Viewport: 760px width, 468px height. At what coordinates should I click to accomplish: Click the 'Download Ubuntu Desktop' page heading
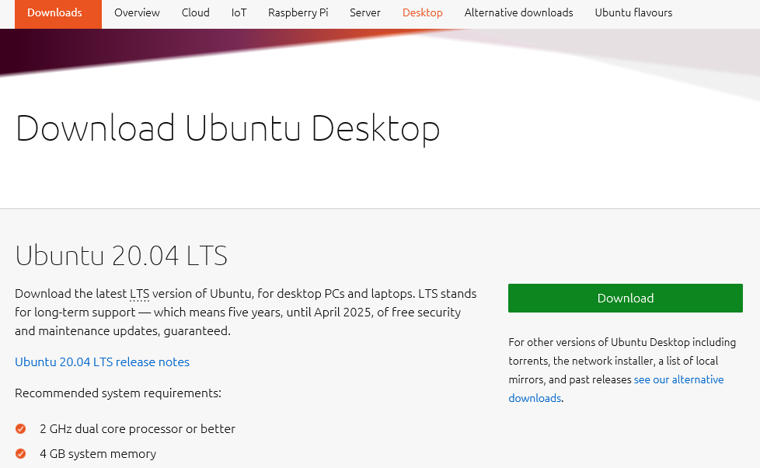tap(228, 128)
